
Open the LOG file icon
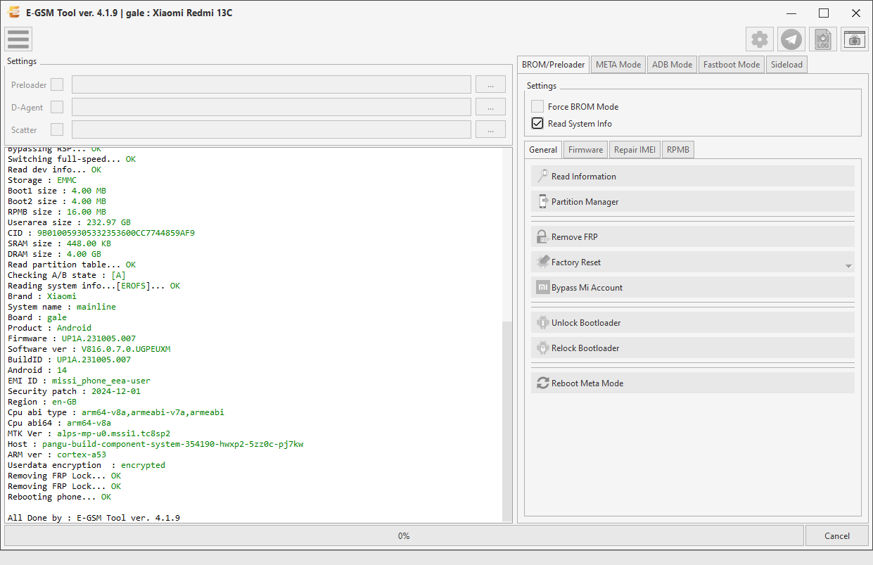pyautogui.click(x=823, y=39)
